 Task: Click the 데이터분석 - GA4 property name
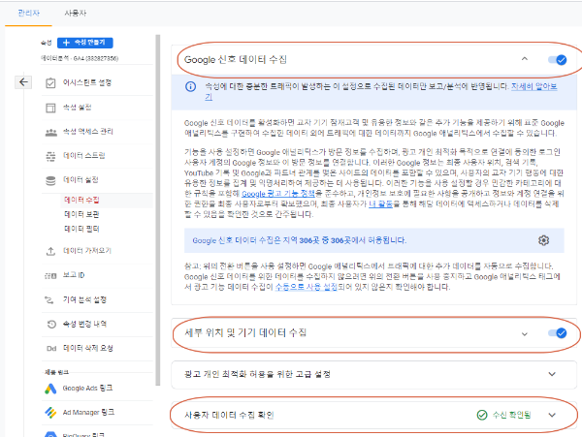click(x=80, y=58)
